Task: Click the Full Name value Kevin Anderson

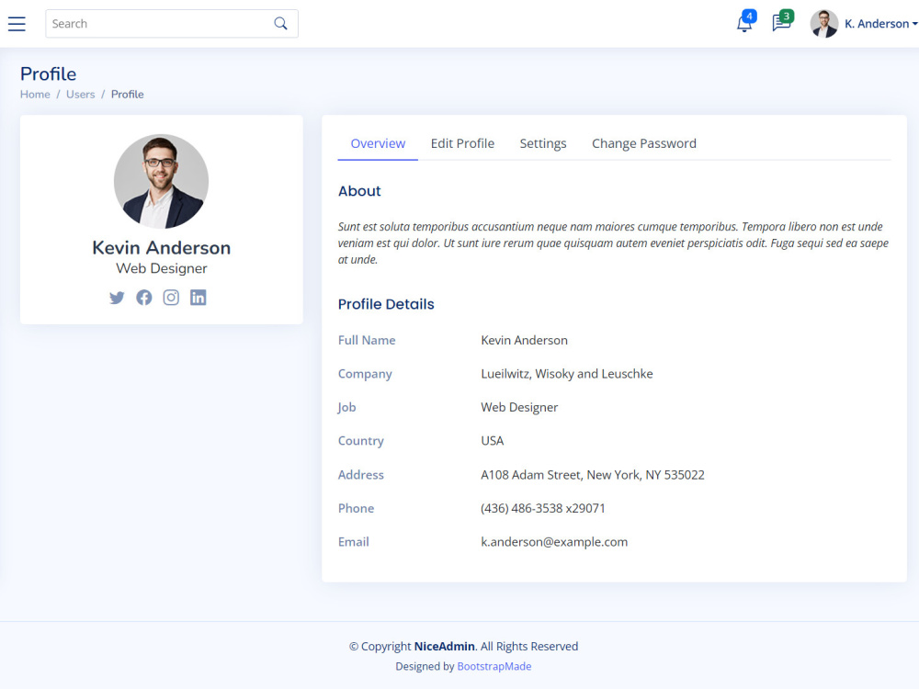Action: click(x=525, y=341)
